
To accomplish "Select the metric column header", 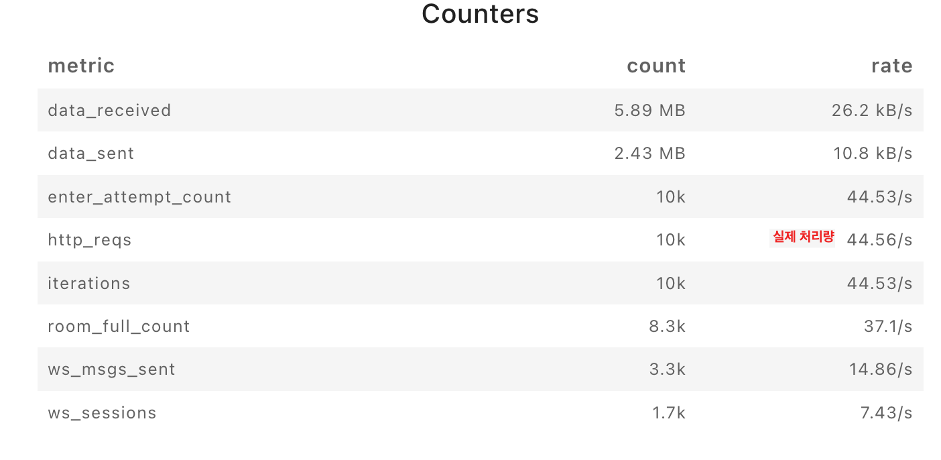I will [x=81, y=66].
